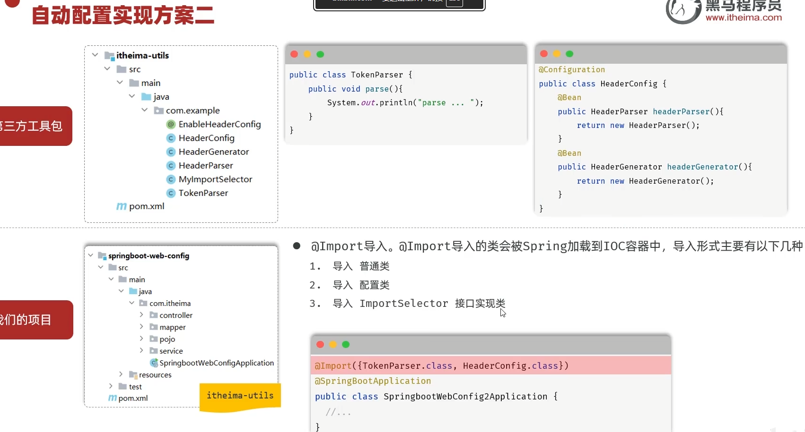805x432 pixels.
Task: Click red dot on TokenParser code window
Action: pos(294,54)
